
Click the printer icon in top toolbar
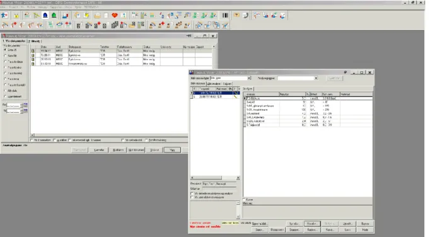point(97,15)
